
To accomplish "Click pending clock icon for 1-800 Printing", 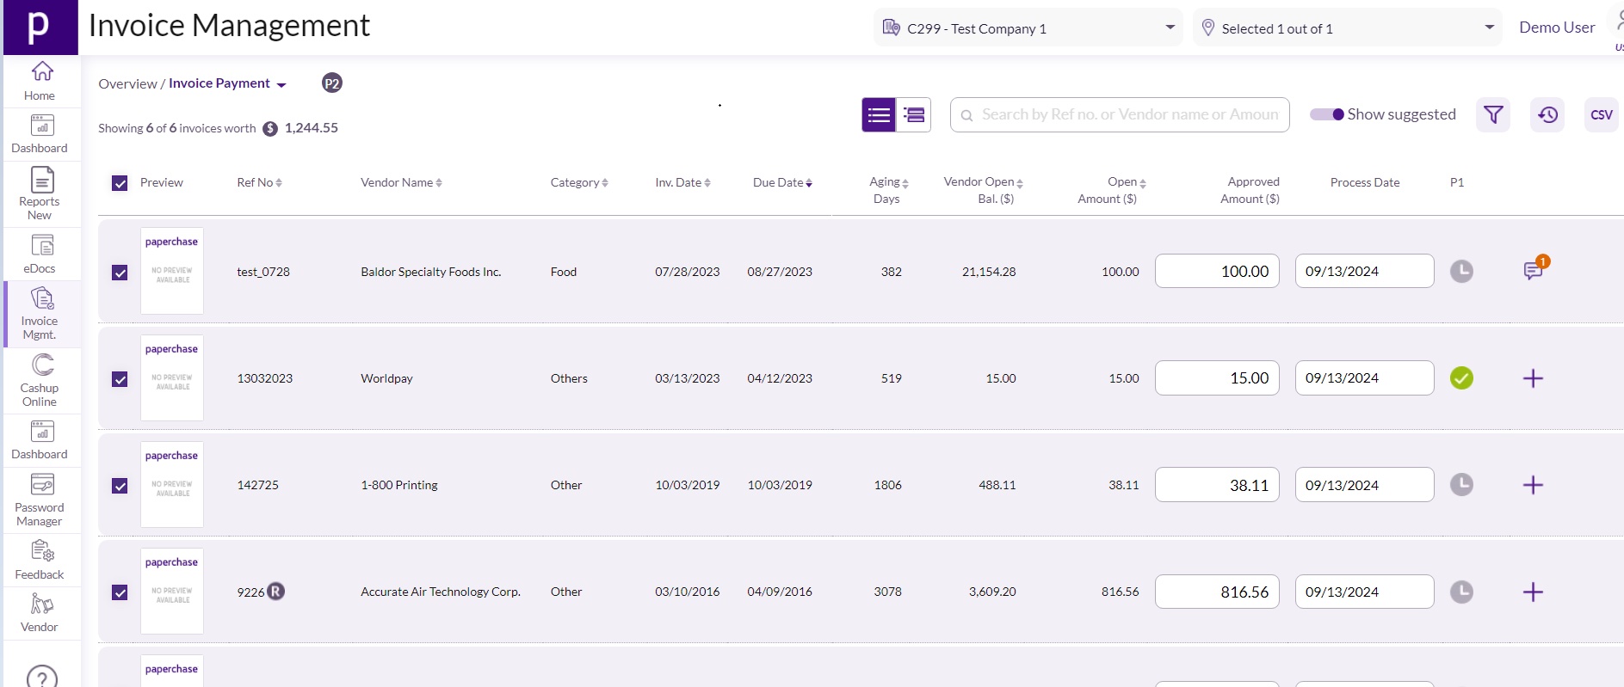I will pos(1461,485).
